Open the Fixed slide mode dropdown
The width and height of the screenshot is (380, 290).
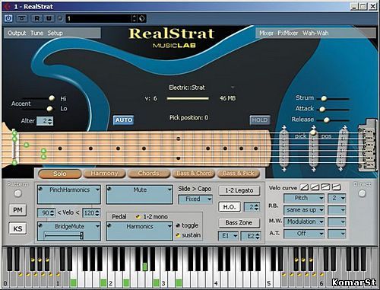[195, 199]
